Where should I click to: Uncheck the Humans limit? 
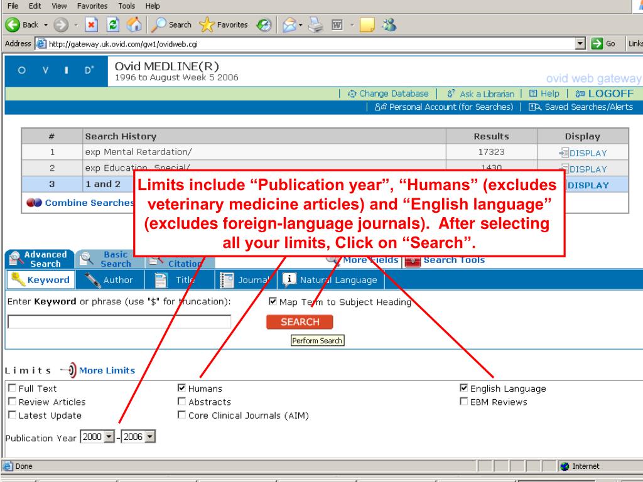click(x=181, y=388)
